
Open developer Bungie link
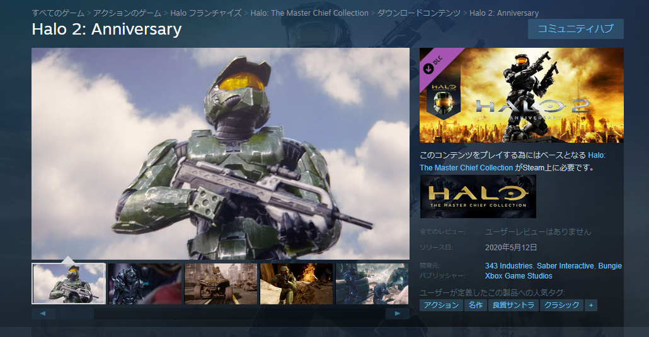click(x=610, y=266)
